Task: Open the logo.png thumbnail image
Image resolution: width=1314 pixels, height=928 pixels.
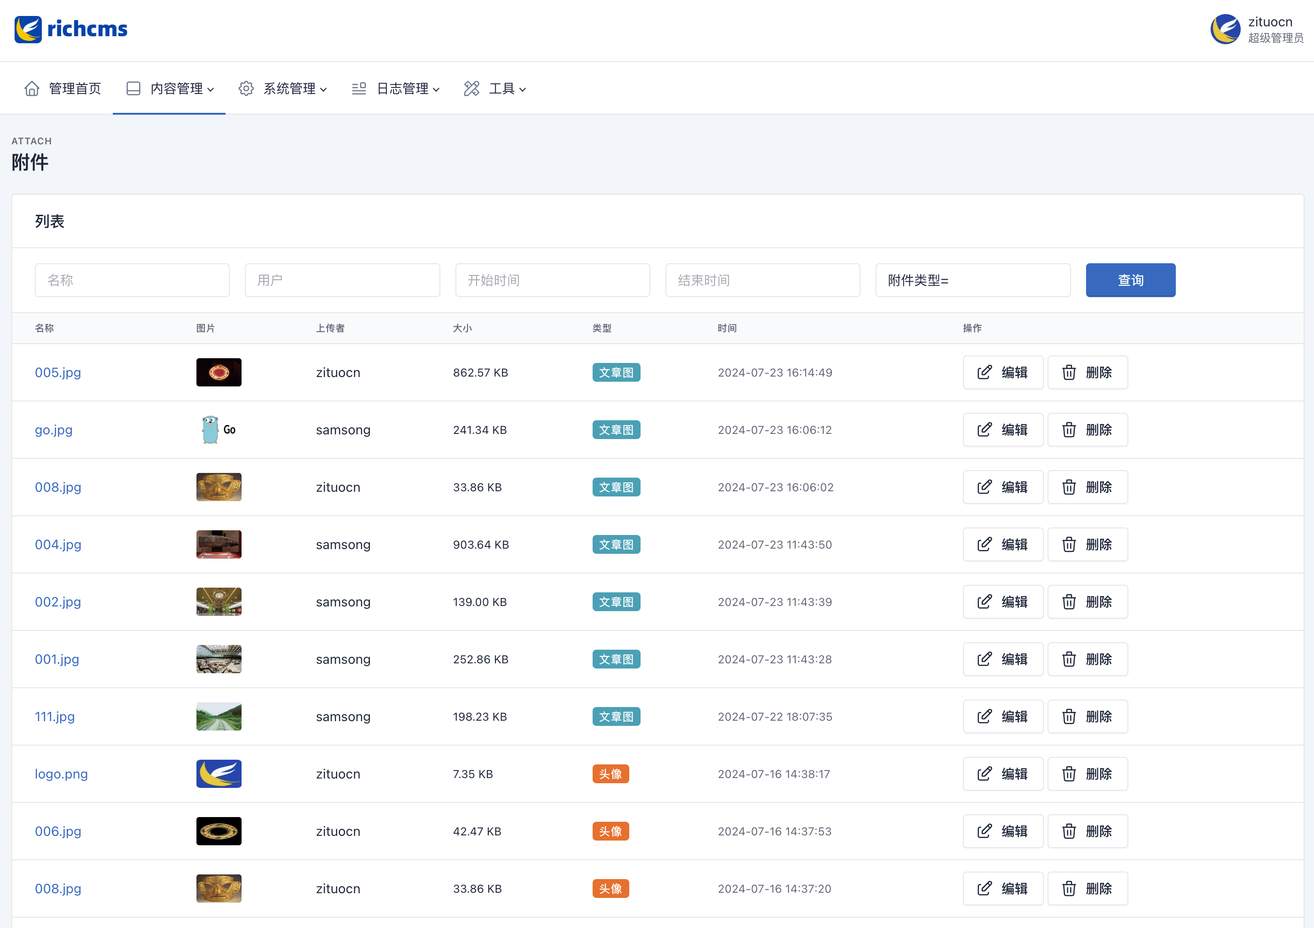Action: [x=219, y=774]
